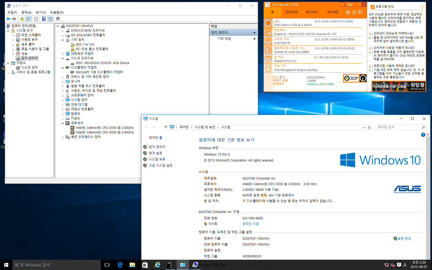Click the blue Help question mark toolbar icon
Viewport: 432px width, 270px height.
[44, 19]
